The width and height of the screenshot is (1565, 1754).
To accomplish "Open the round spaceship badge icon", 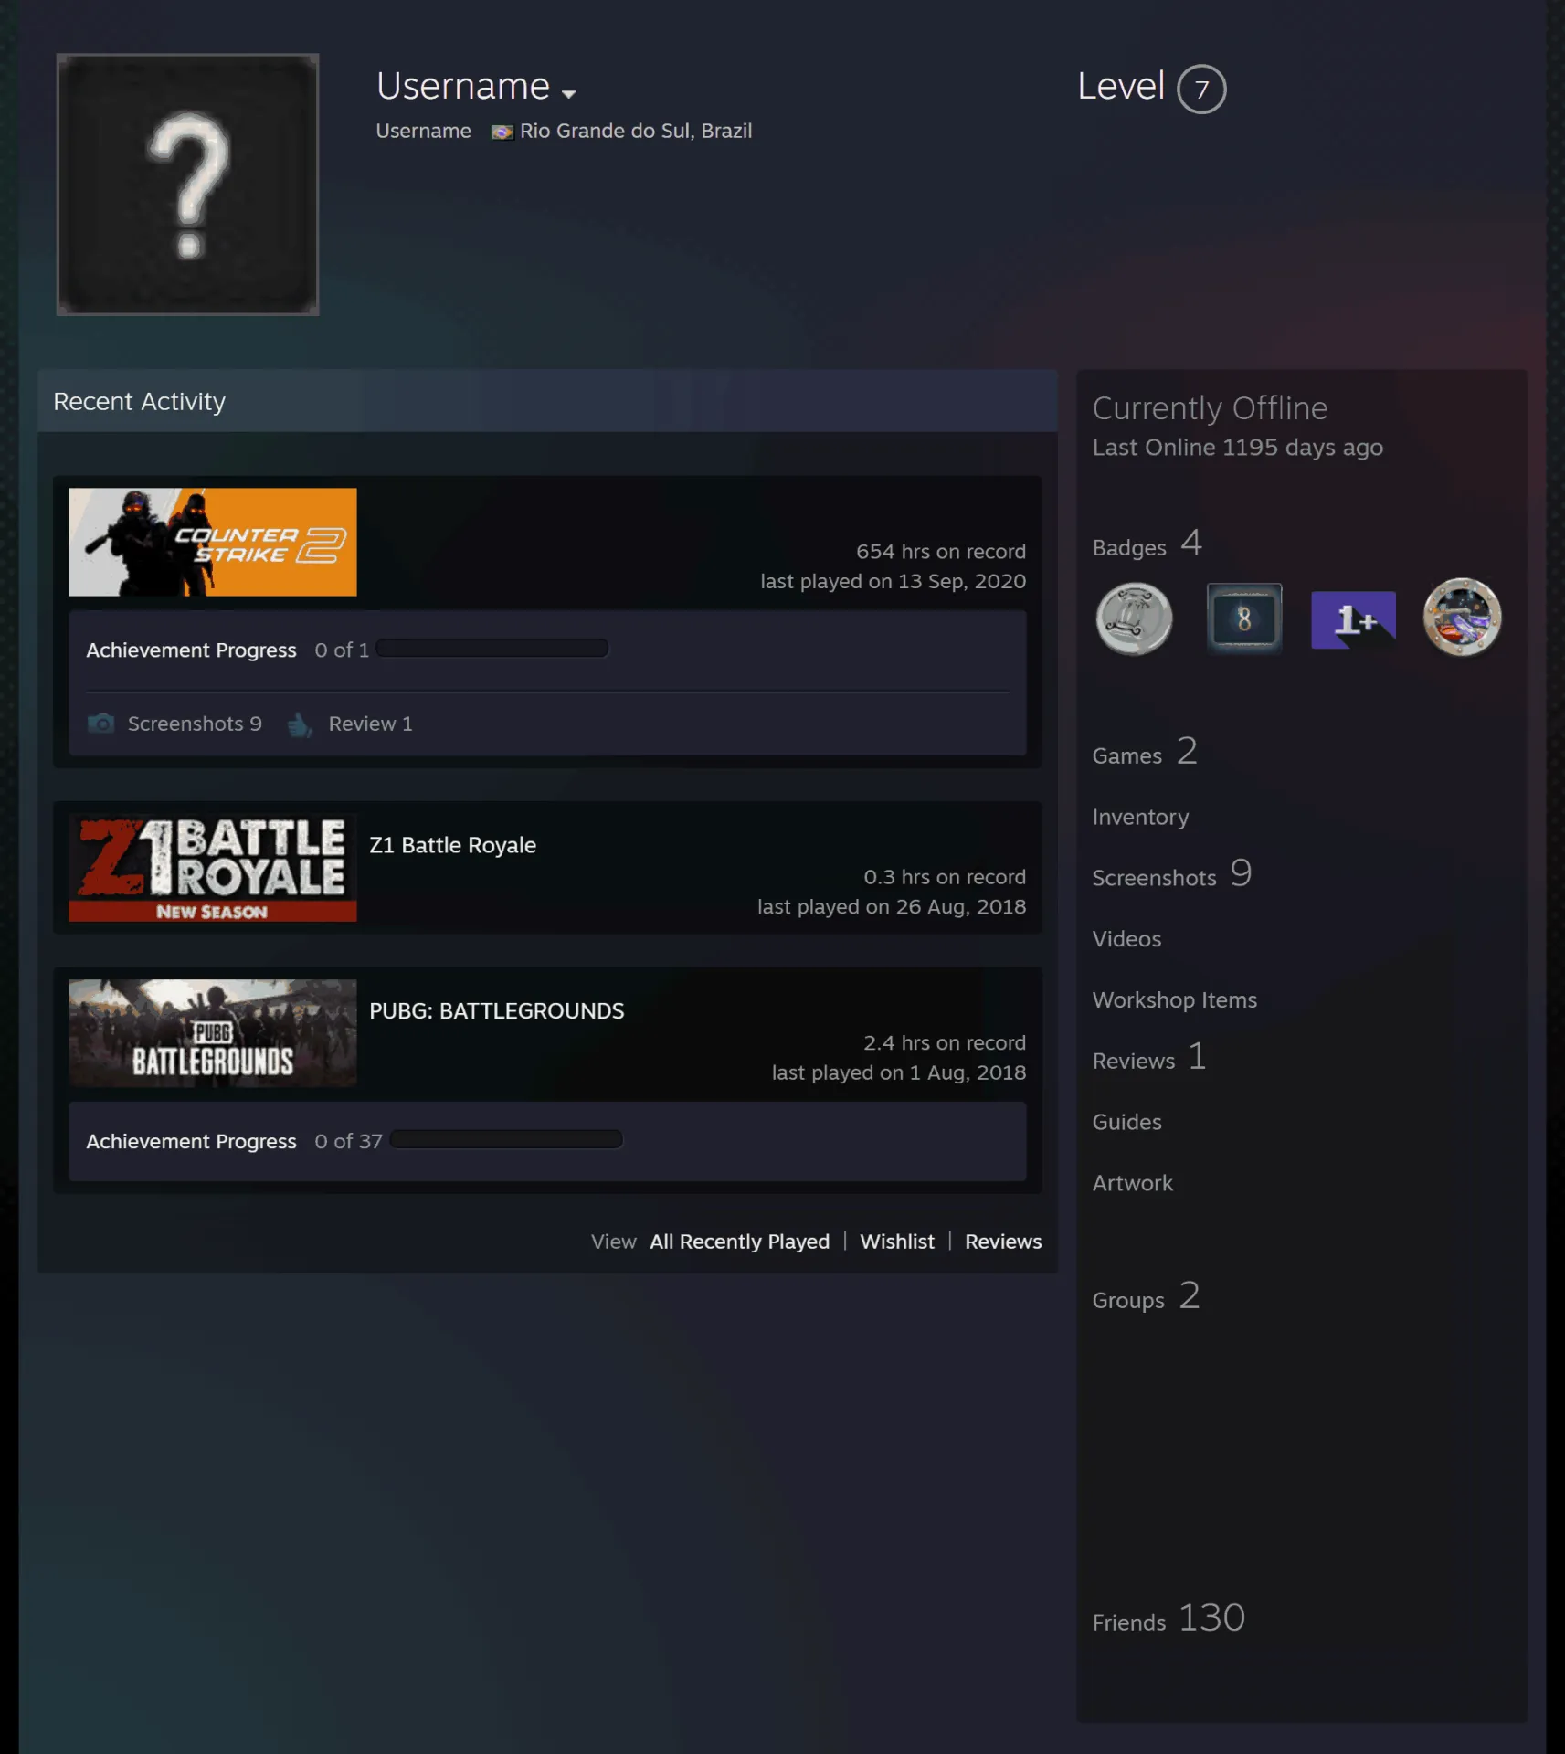I will pyautogui.click(x=1462, y=618).
